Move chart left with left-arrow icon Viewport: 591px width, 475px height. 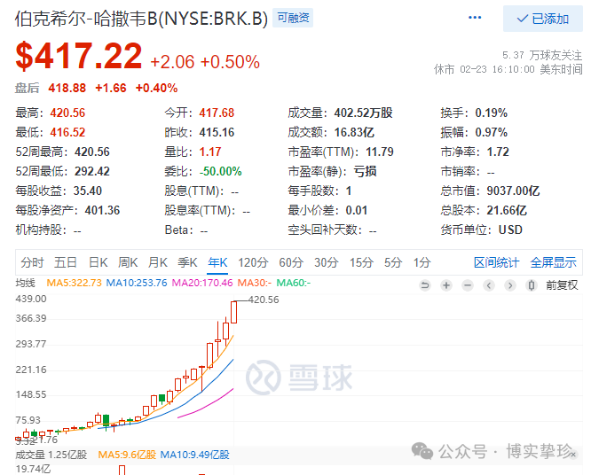coord(489,285)
